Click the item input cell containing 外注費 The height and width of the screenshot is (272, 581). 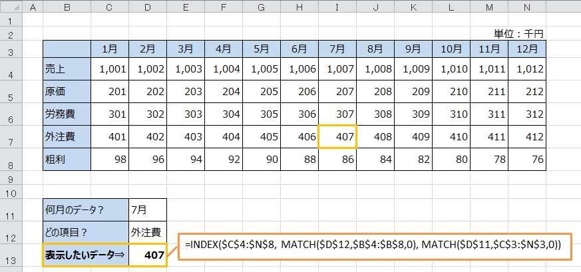[148, 232]
